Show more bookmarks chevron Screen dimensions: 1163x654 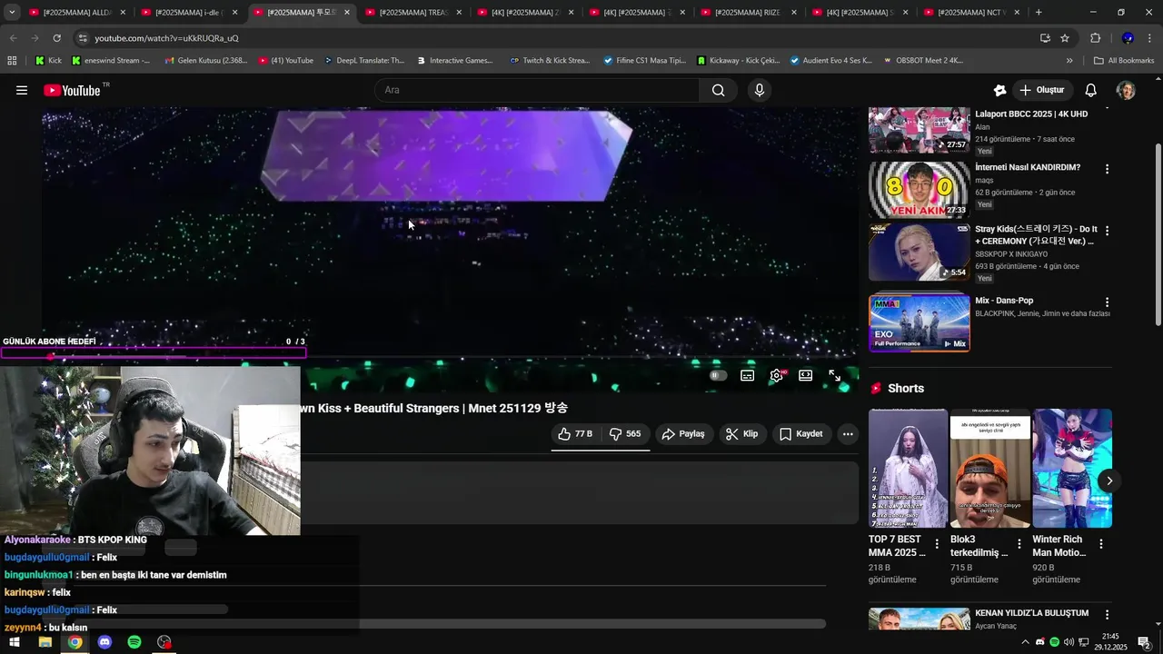[x=1069, y=61]
